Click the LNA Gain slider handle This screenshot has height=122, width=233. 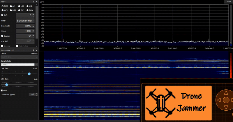click(x=29, y=74)
